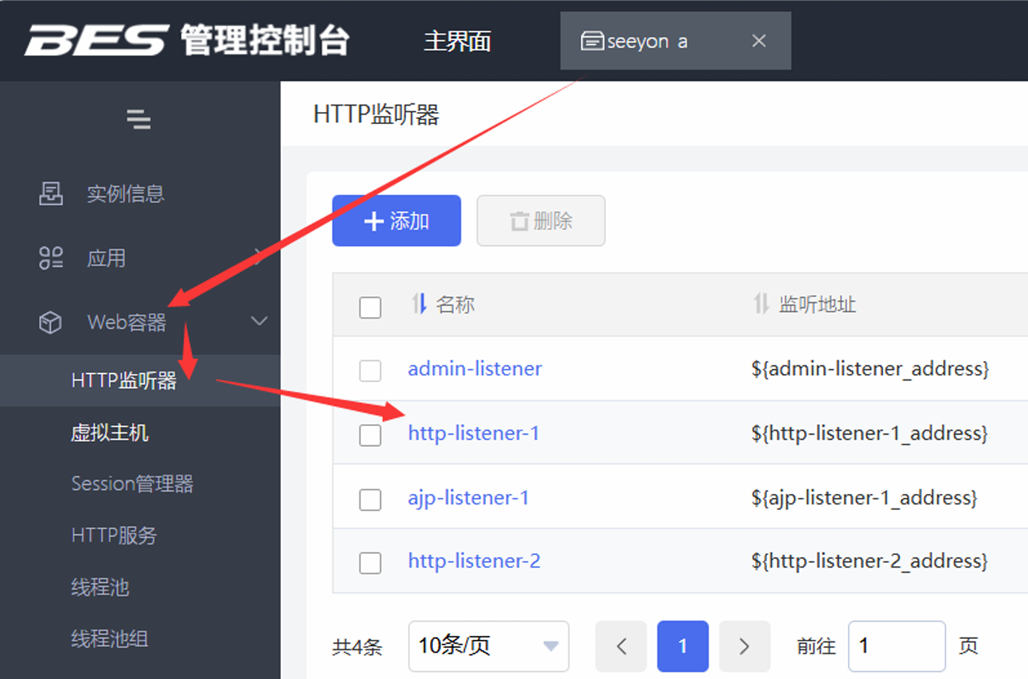Screen dimensions: 1028x679
Task: Click the BES logo
Action: click(x=95, y=39)
